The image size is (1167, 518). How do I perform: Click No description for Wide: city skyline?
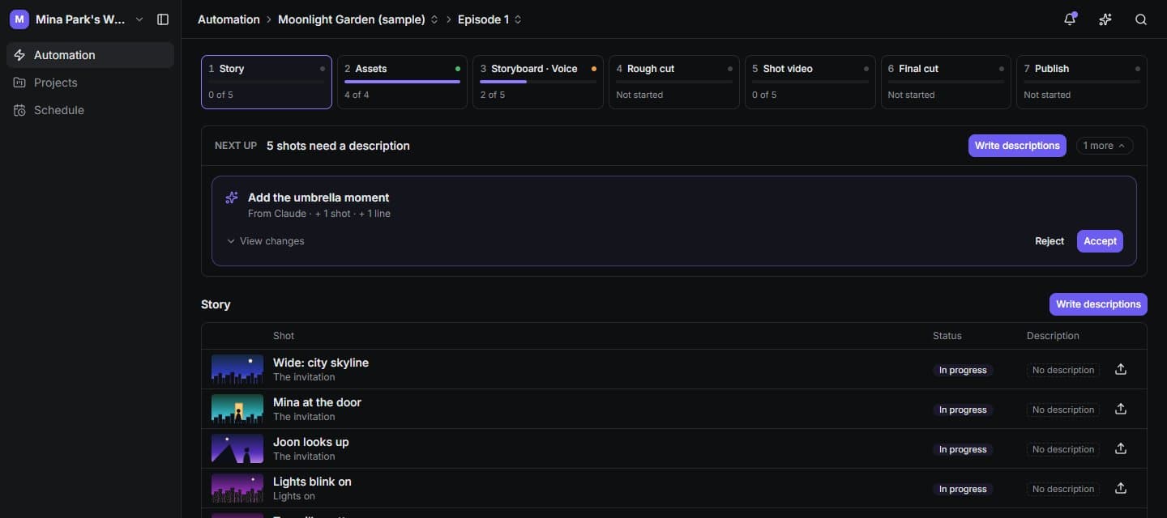click(1063, 370)
